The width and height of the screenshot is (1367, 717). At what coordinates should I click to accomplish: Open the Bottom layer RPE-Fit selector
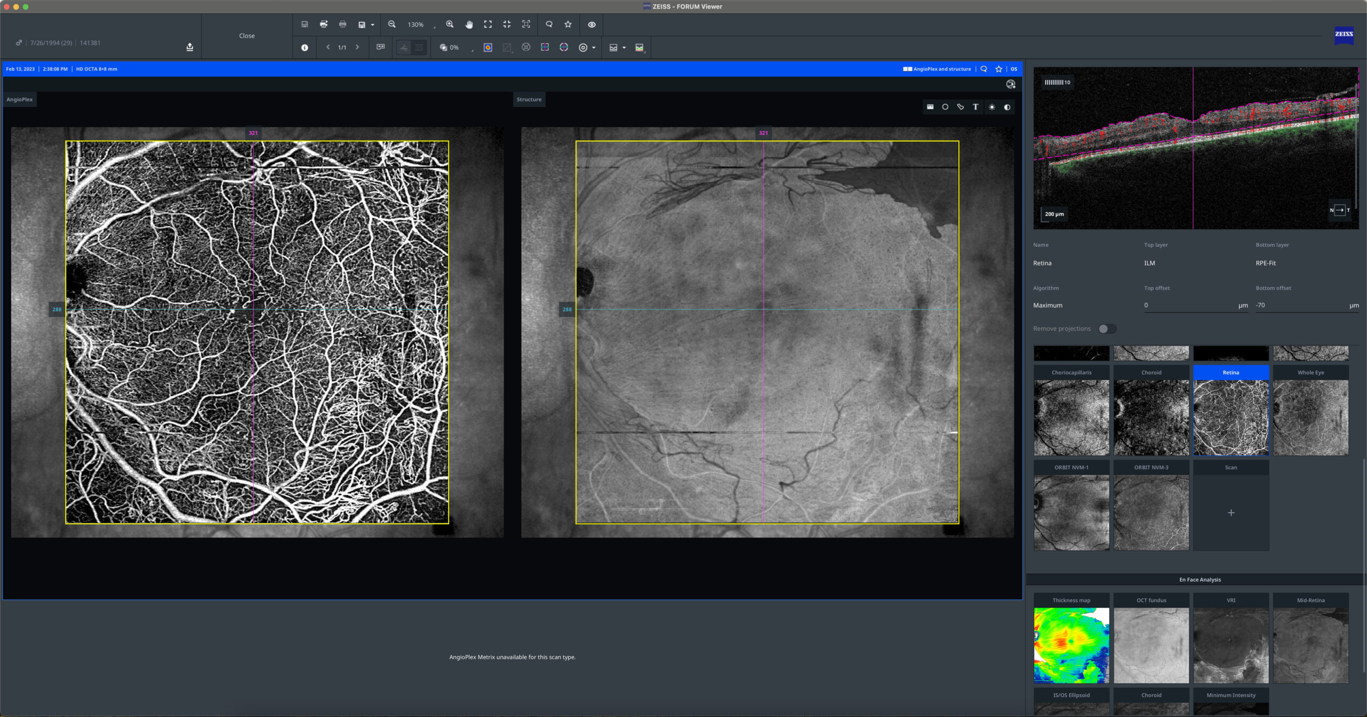tap(1266, 263)
